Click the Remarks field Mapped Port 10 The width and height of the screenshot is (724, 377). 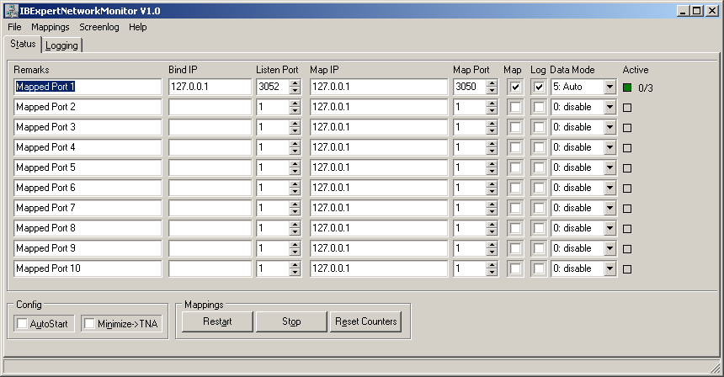pos(88,268)
